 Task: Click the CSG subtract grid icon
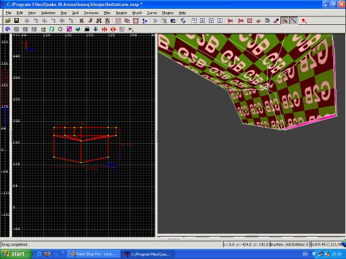pos(118,21)
